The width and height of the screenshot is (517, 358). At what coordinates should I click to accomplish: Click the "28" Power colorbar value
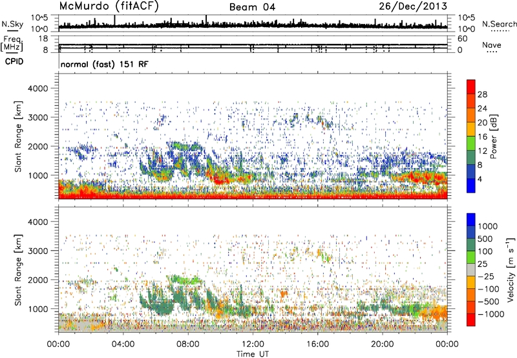click(482, 94)
